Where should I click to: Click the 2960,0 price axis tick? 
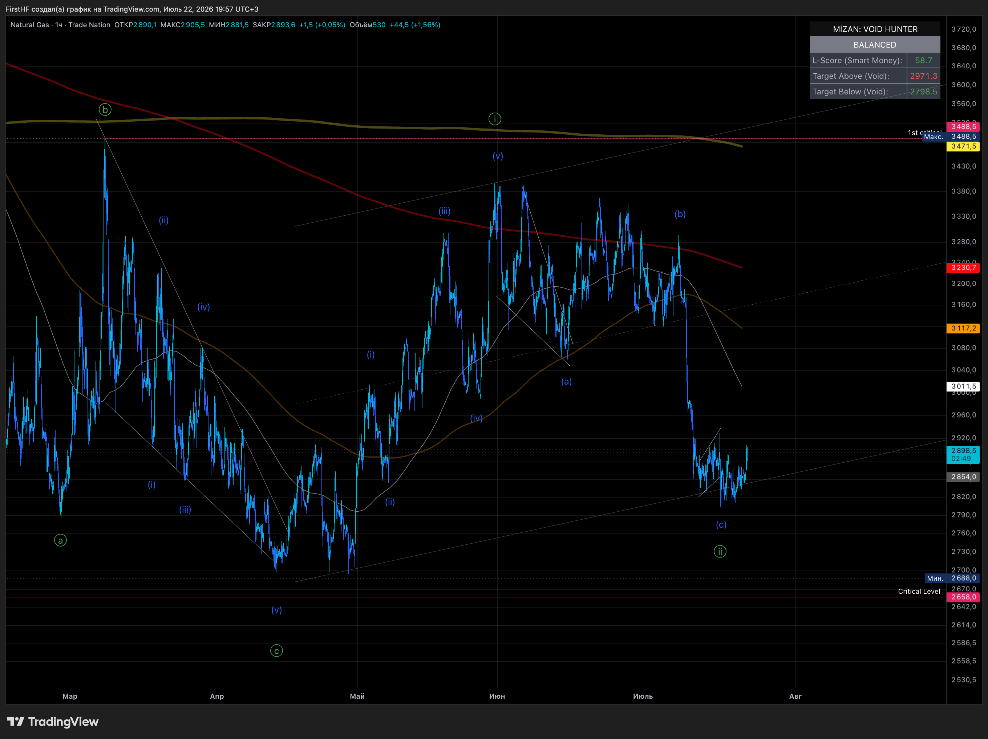pyautogui.click(x=963, y=415)
